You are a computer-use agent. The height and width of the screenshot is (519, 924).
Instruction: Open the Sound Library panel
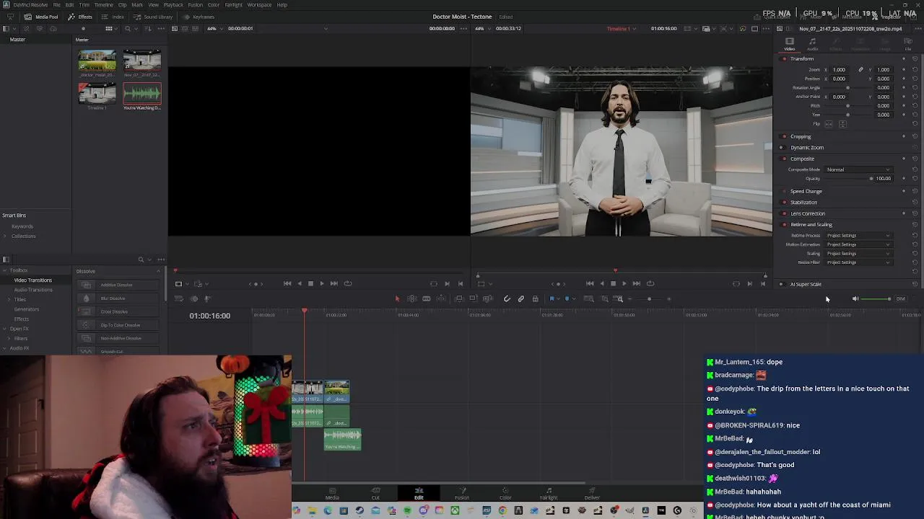pos(154,17)
